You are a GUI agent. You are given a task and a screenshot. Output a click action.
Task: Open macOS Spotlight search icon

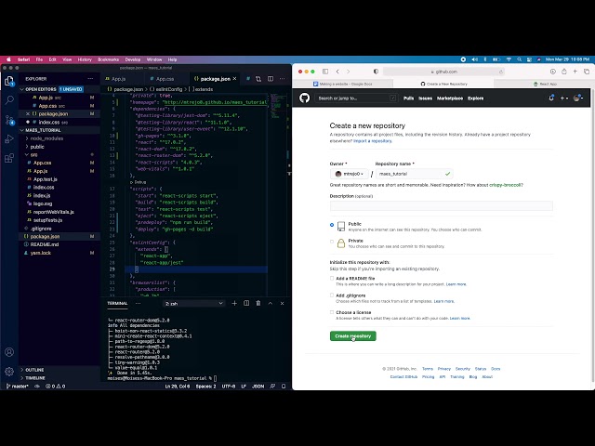click(519, 59)
